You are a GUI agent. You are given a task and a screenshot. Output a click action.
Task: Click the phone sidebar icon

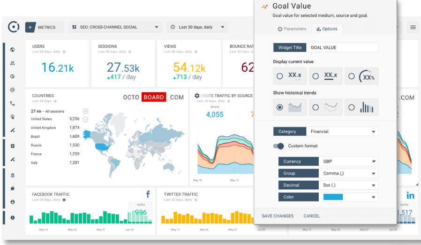click(x=12, y=104)
